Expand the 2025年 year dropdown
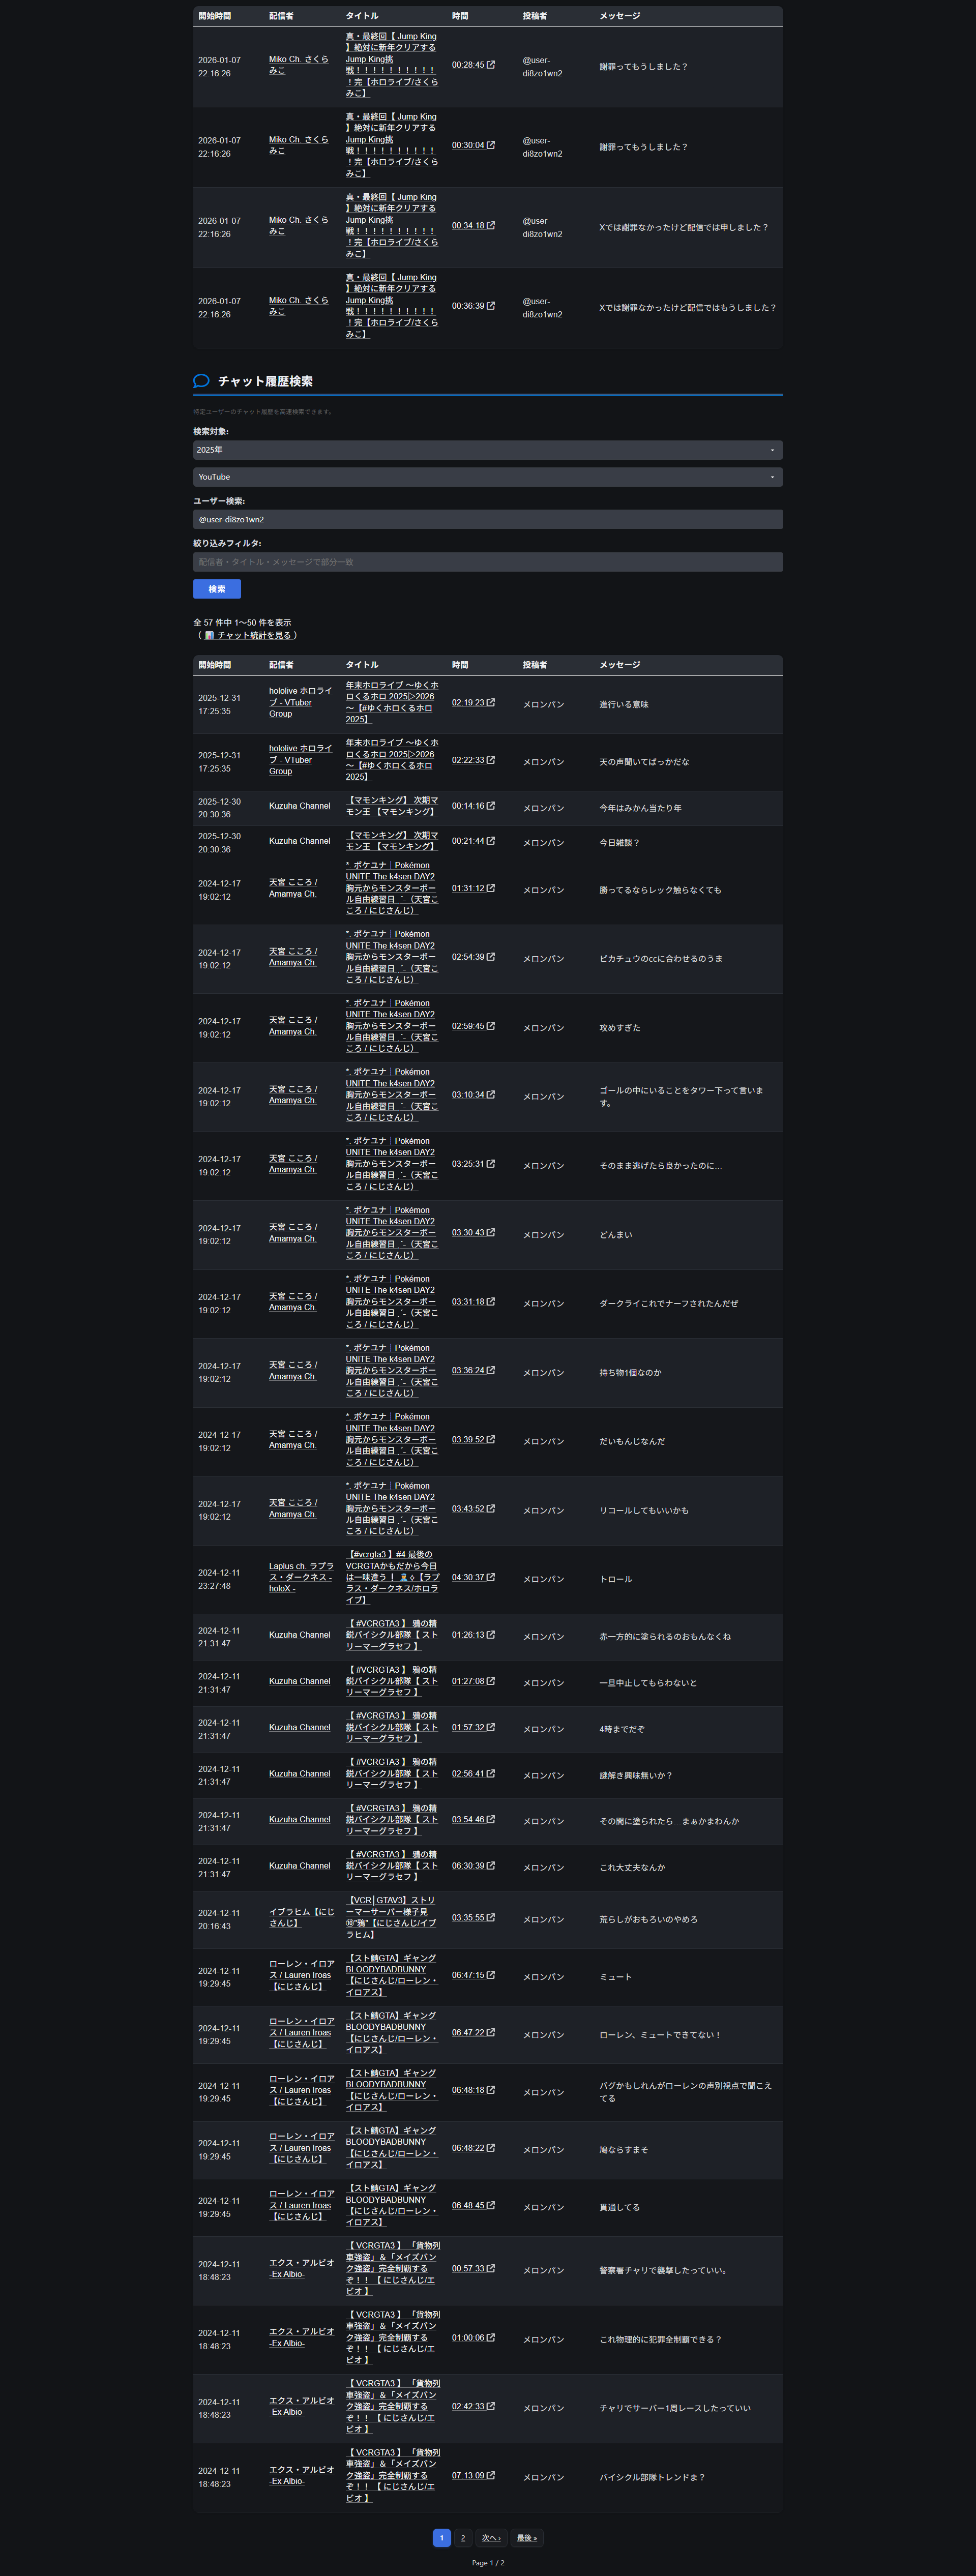Viewport: 976px width, 2576px height. coord(487,450)
